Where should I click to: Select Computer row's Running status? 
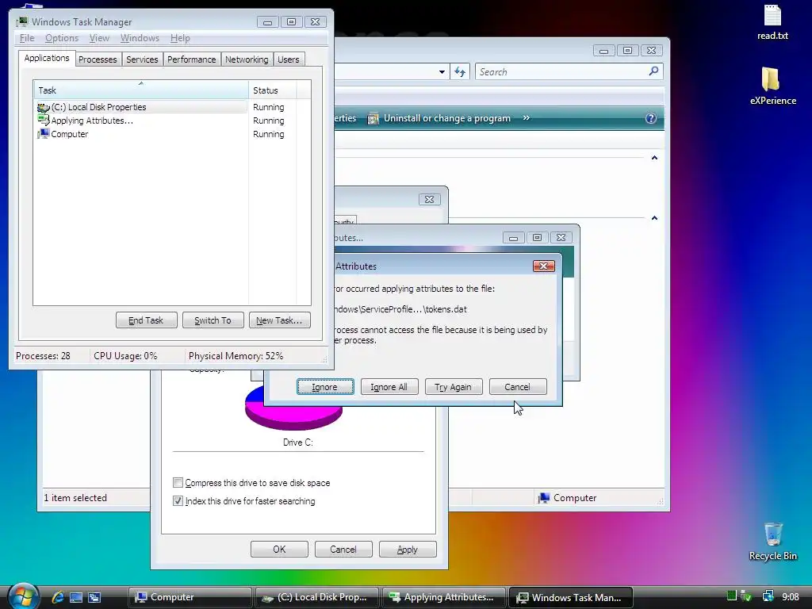(268, 133)
